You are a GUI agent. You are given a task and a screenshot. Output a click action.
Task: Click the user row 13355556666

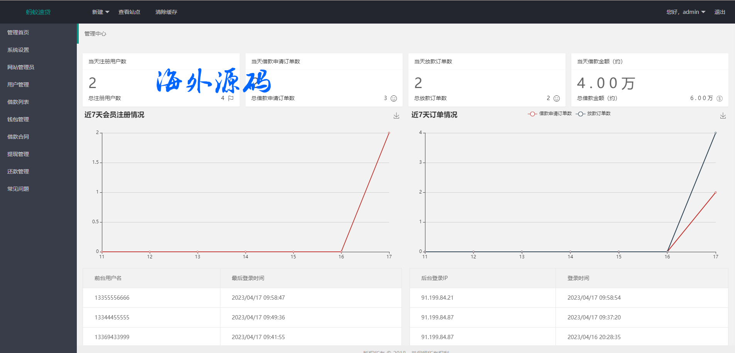click(112, 298)
